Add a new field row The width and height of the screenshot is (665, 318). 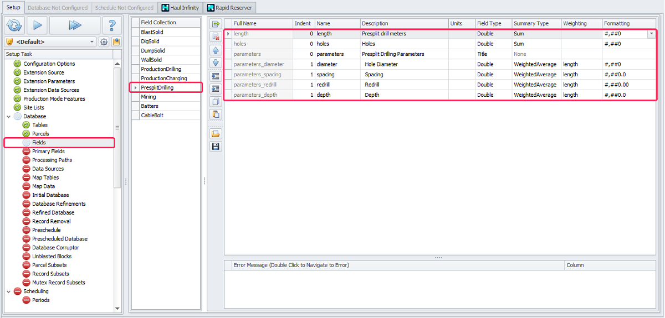[x=216, y=24]
